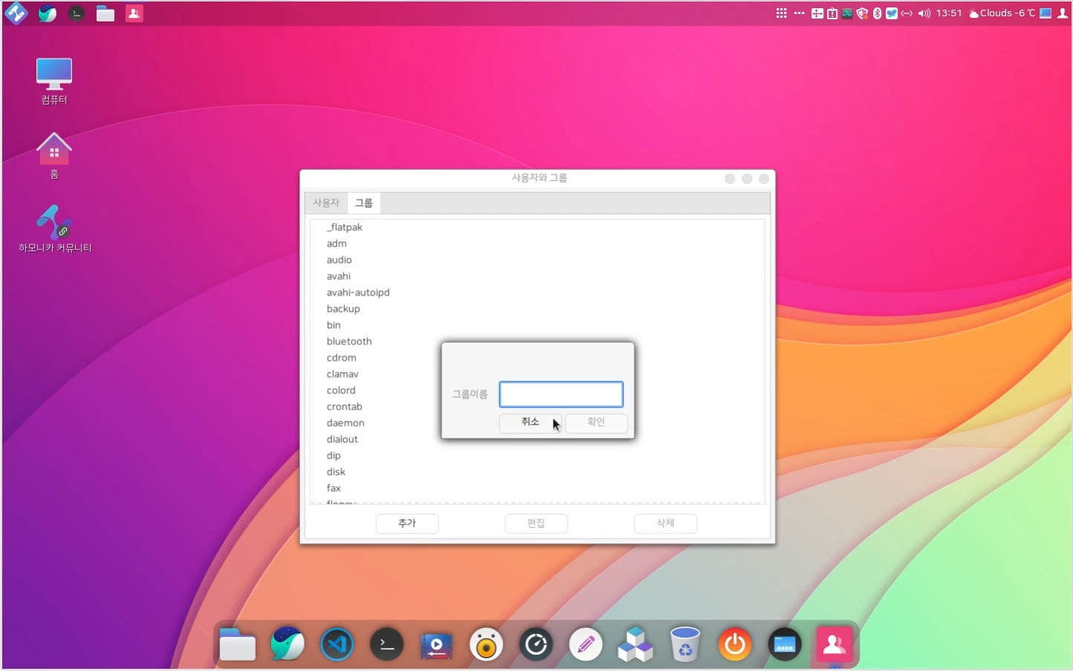Image resolution: width=1073 pixels, height=671 pixels.
Task: Select the 그룹 tab
Action: 363,203
